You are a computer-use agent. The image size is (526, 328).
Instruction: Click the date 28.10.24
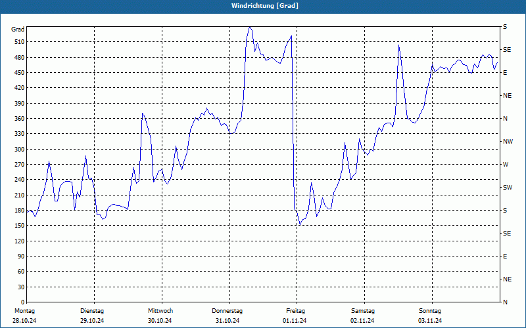click(24, 321)
